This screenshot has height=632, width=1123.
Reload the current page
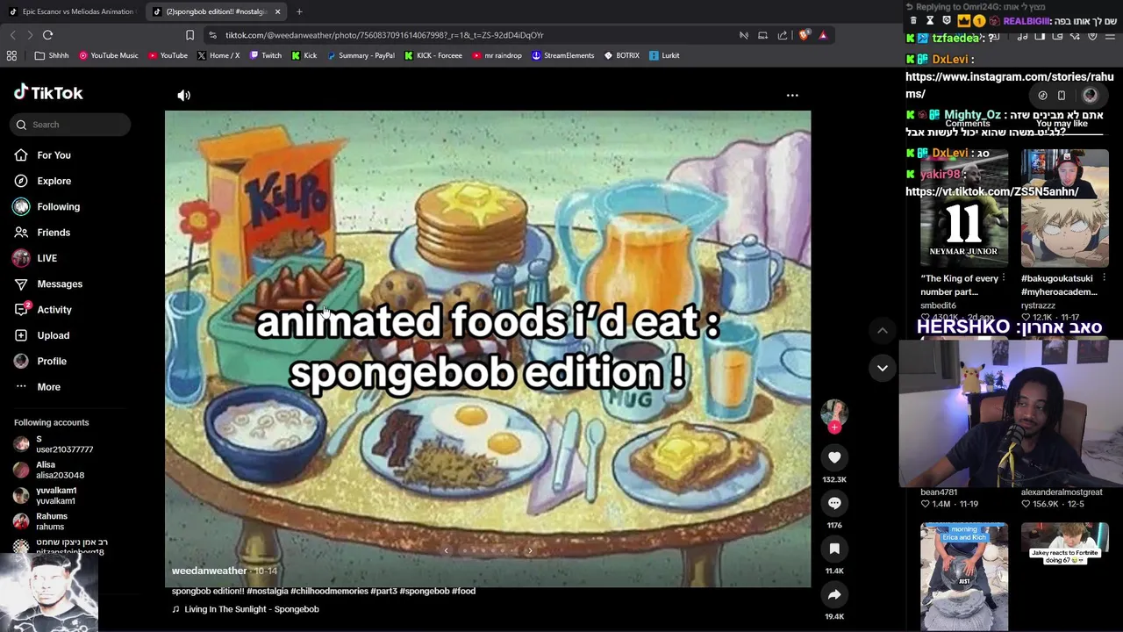coord(47,35)
